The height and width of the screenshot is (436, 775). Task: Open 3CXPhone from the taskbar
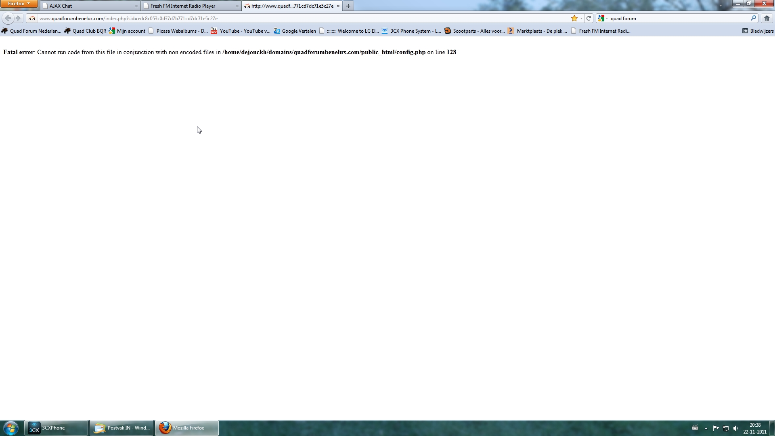pos(56,428)
